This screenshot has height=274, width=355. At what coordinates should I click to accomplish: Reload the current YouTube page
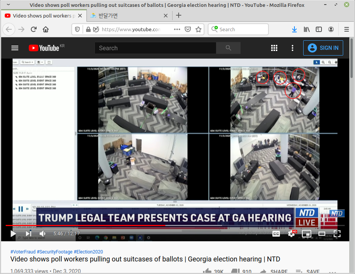coord(34,29)
